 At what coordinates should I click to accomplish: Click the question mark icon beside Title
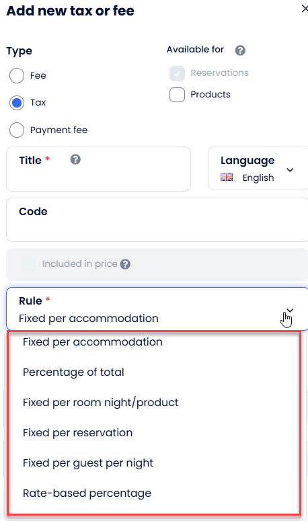75,159
